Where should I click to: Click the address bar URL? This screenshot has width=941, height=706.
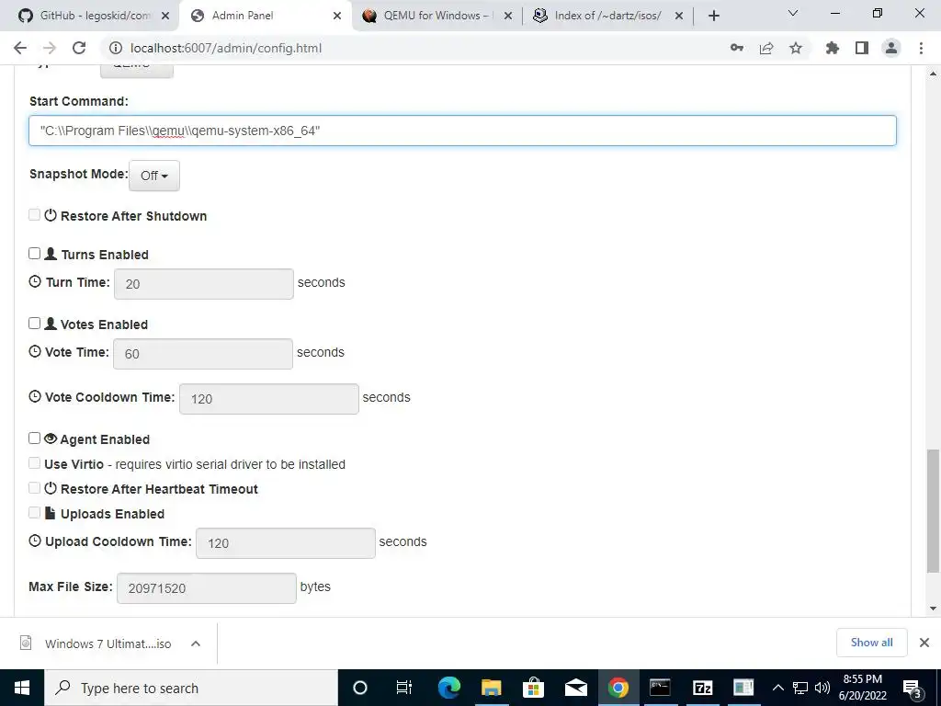click(226, 48)
